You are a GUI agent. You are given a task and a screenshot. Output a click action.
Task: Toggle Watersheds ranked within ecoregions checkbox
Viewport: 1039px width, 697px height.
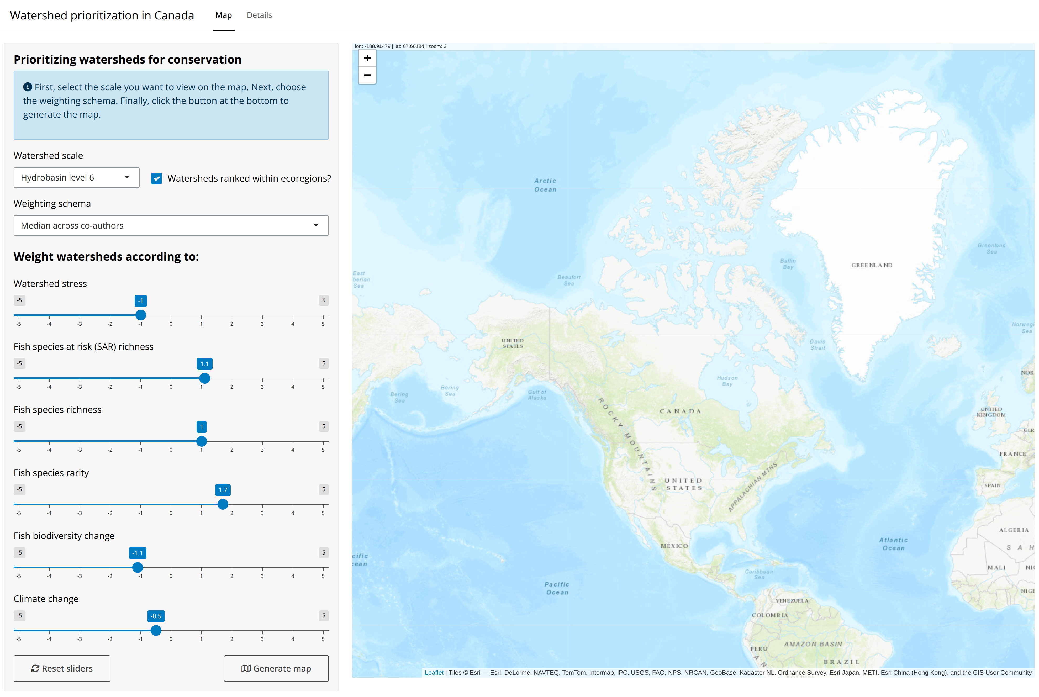pos(156,178)
